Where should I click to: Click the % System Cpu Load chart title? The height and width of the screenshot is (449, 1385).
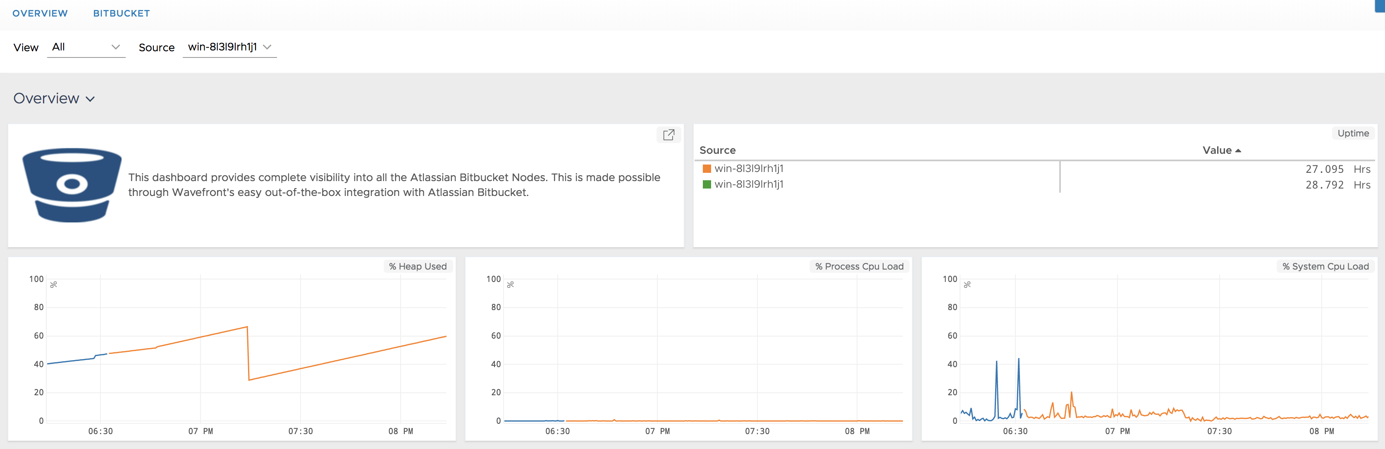point(1325,266)
